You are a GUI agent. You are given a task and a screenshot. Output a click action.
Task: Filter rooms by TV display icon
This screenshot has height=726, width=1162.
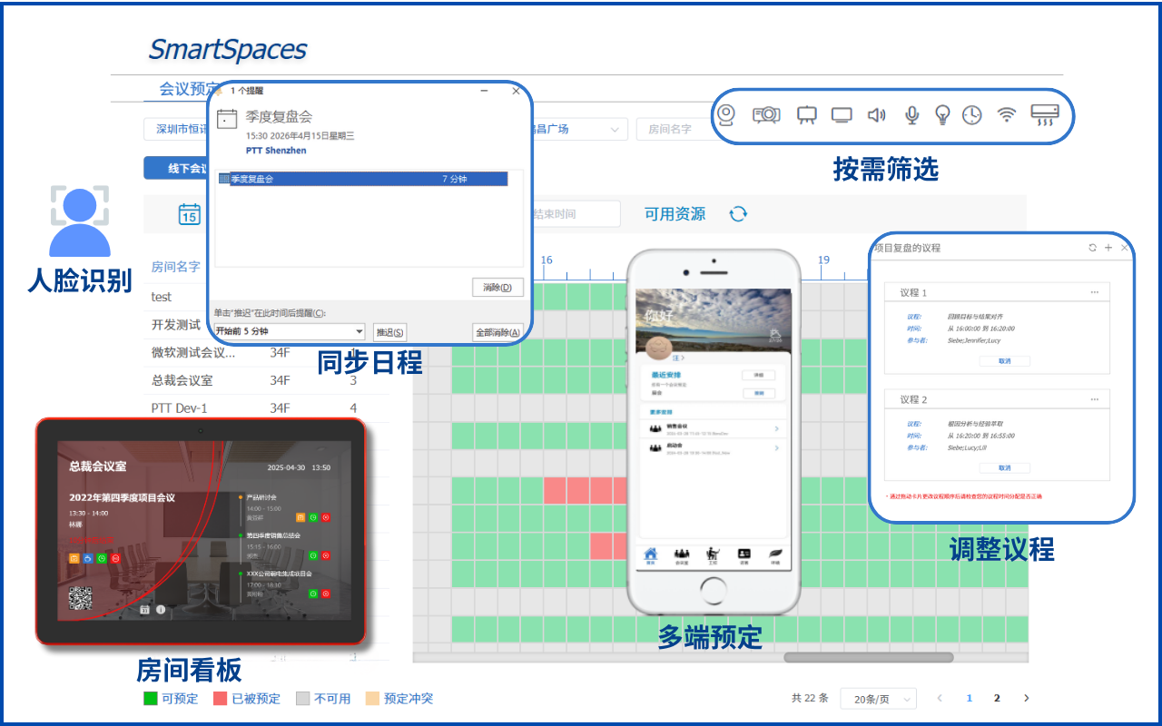pyautogui.click(x=842, y=114)
